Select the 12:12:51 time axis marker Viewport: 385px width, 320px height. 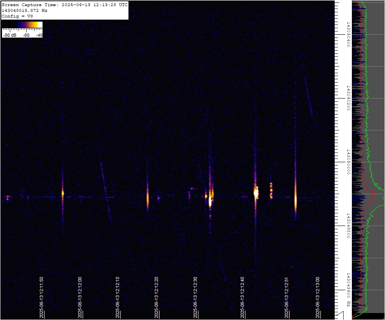(x=287, y=298)
